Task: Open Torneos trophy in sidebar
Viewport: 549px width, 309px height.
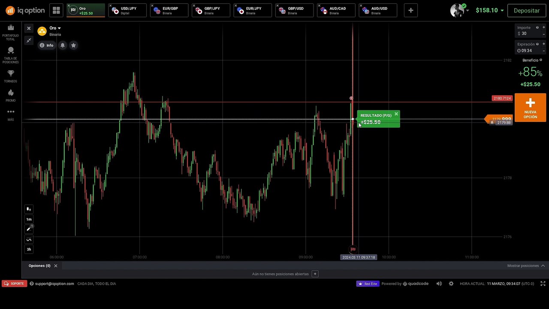Action: (x=11, y=76)
